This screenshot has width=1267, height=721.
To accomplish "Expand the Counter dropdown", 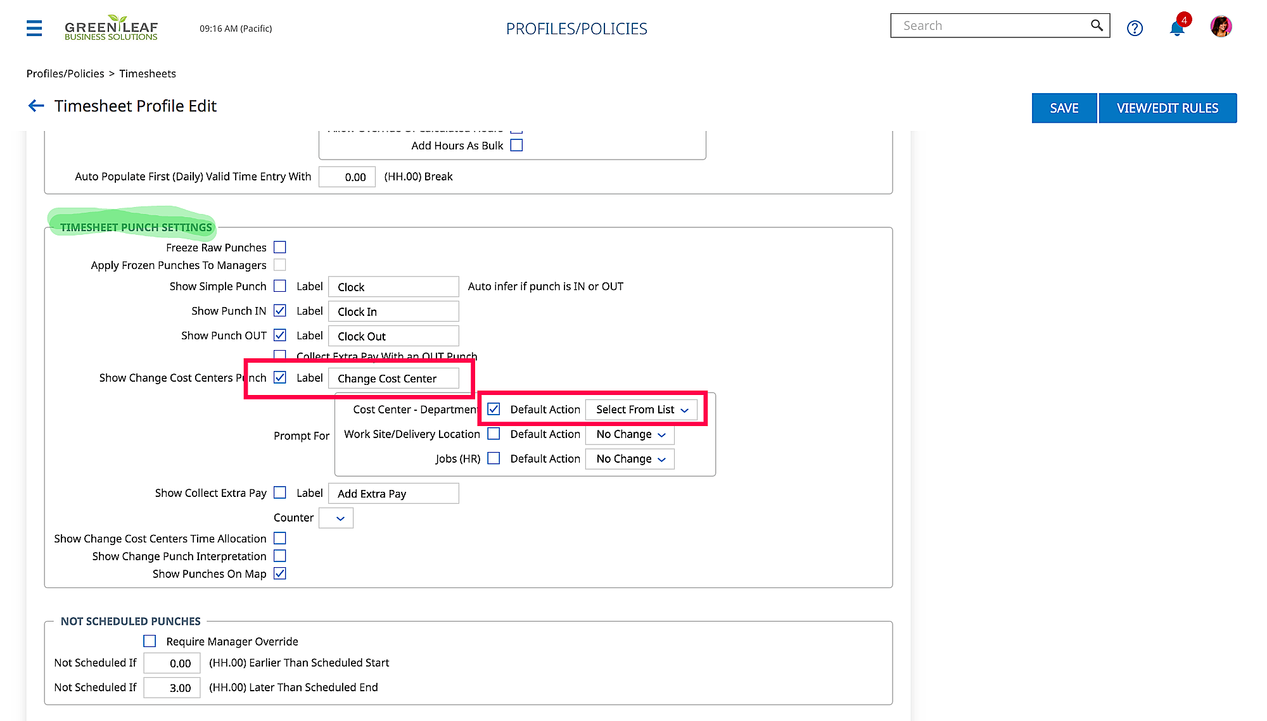I will [336, 518].
